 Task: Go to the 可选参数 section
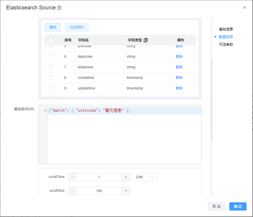[x=226, y=45]
